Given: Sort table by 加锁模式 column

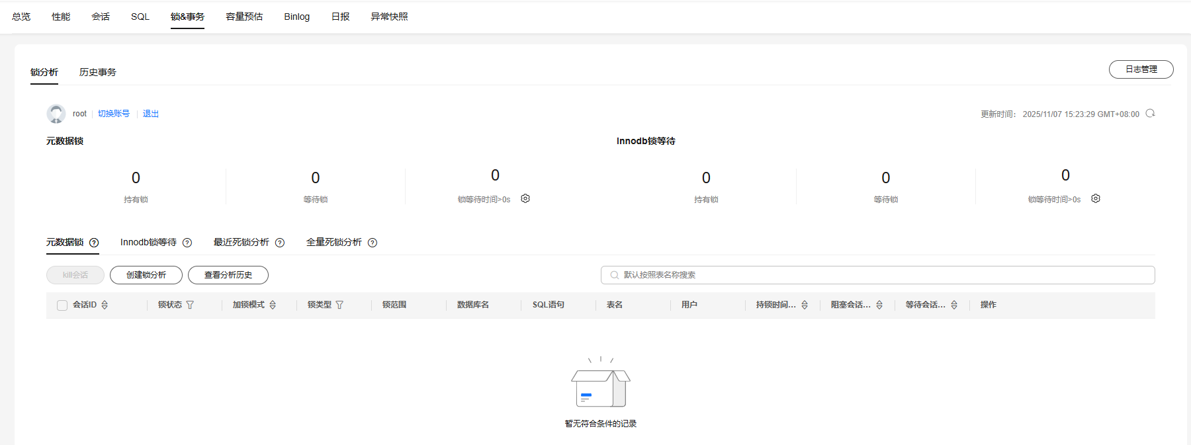Looking at the screenshot, I should click(x=273, y=305).
